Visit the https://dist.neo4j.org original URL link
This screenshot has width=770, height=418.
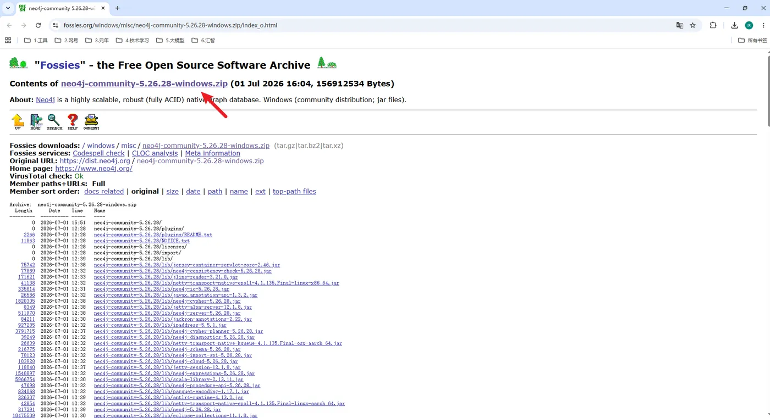tap(95, 161)
